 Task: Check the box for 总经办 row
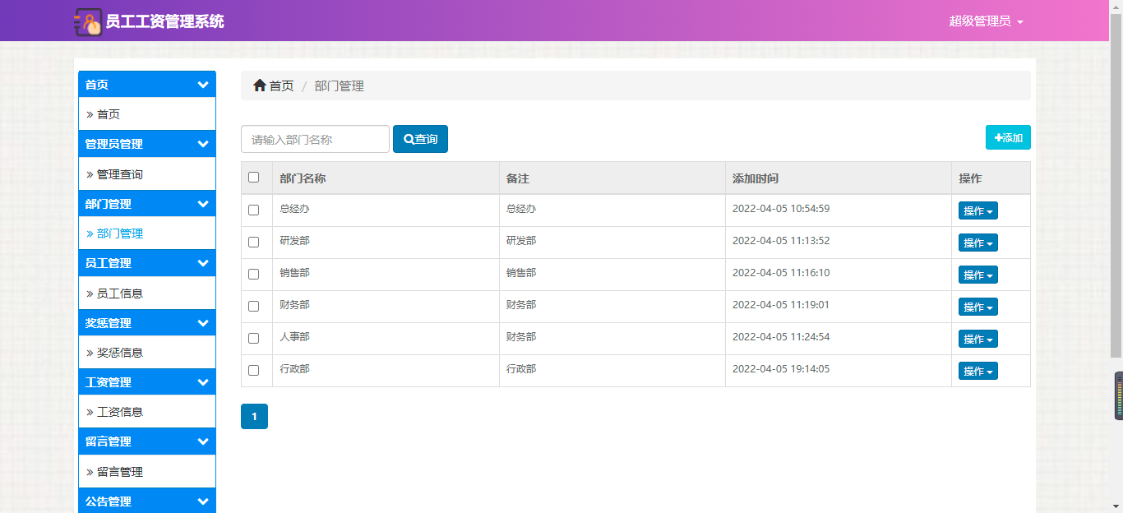point(253,210)
